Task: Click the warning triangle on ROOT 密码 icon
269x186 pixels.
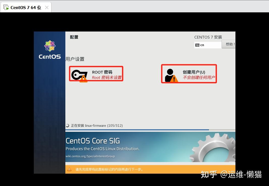Action: 83,78
